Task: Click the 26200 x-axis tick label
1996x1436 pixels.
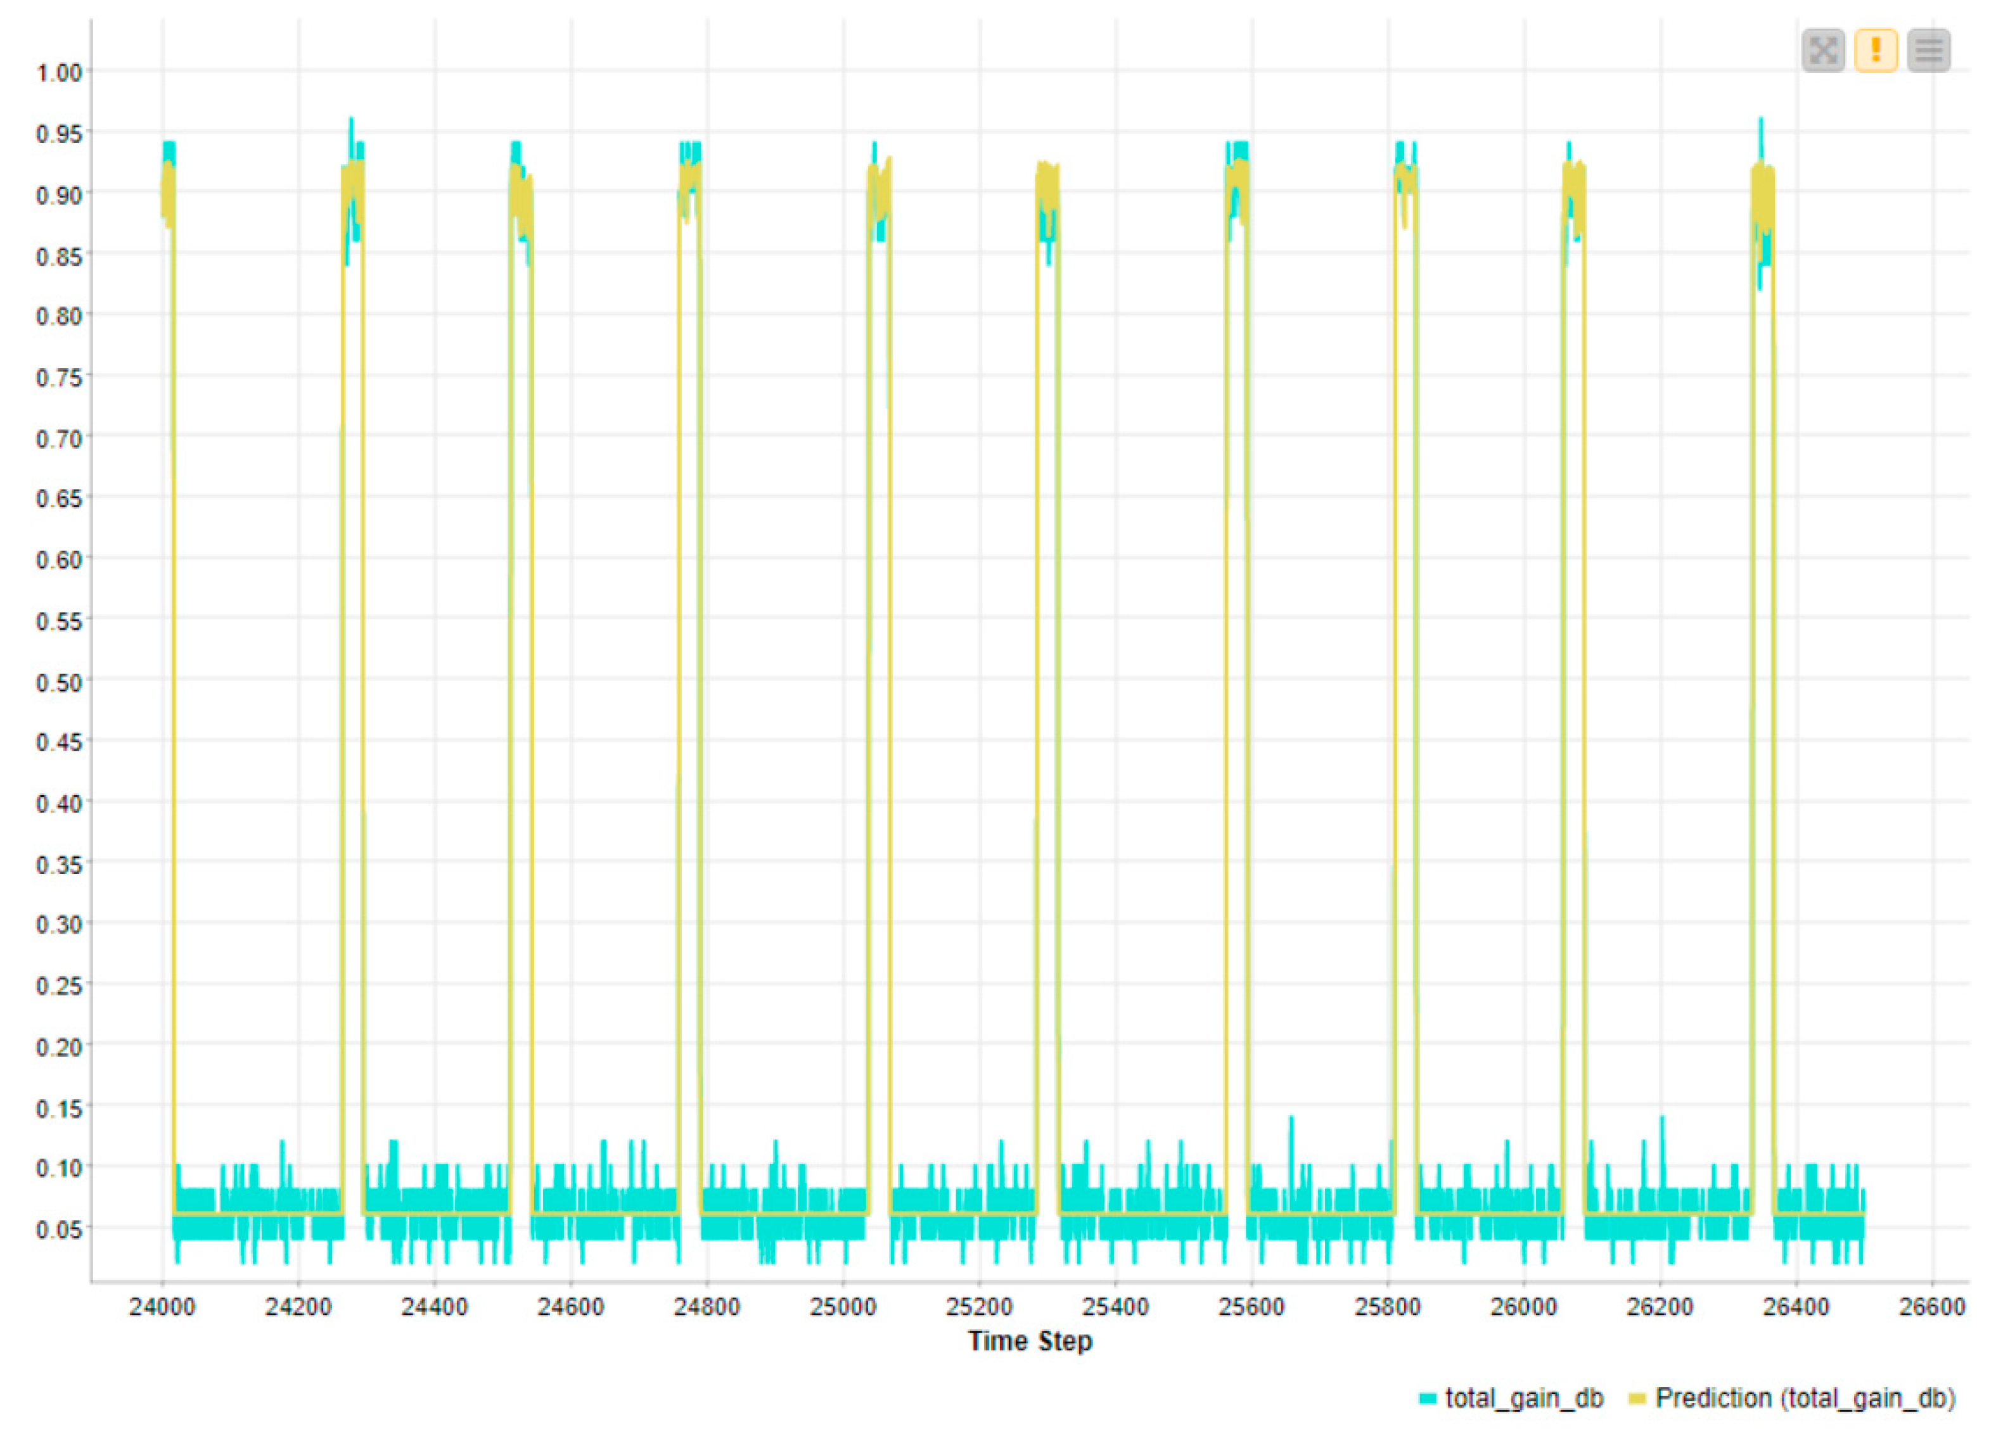Action: [1660, 1307]
